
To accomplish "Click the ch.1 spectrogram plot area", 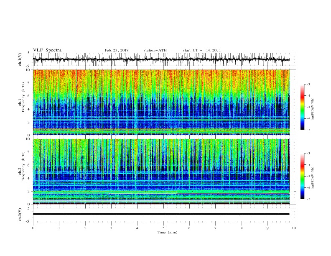I will [161, 102].
